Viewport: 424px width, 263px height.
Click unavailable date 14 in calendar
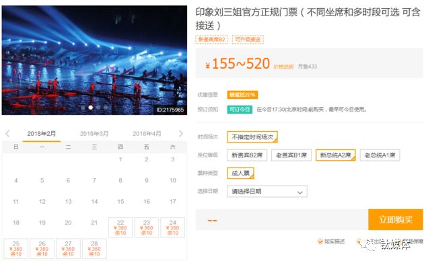94,201
